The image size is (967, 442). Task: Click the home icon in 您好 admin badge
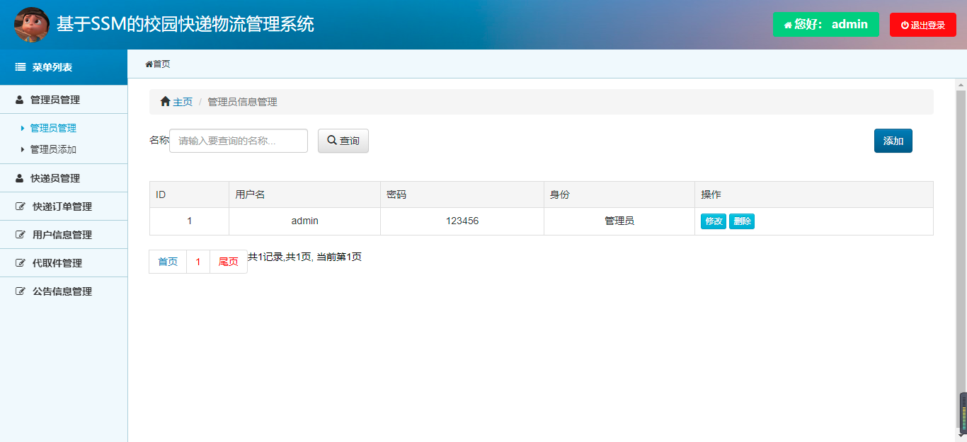pos(788,25)
